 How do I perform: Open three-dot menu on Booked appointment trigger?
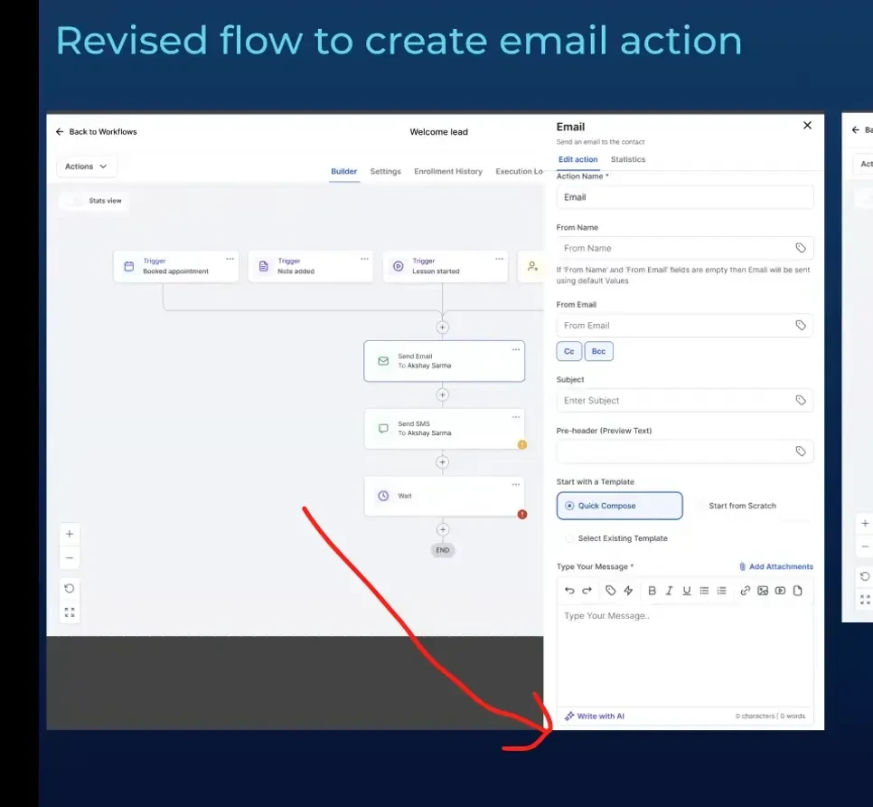[x=230, y=259]
